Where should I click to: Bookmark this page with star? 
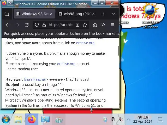tap(85, 25)
